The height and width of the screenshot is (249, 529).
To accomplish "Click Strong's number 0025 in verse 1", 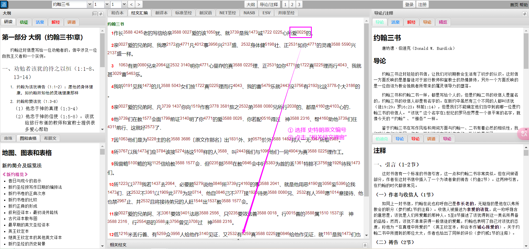I will tap(301, 32).
